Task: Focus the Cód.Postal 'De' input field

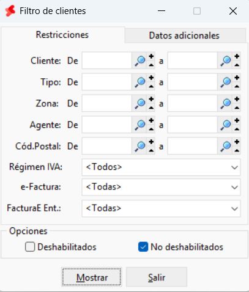Action: 107,146
